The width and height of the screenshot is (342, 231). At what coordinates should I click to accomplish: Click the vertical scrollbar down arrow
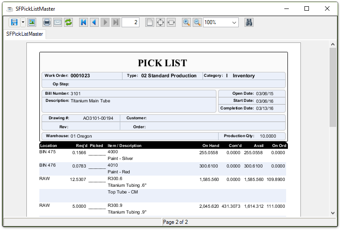[x=333, y=213]
